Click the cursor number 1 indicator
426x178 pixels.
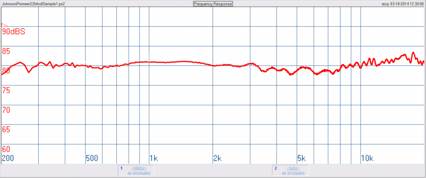coord(121,168)
